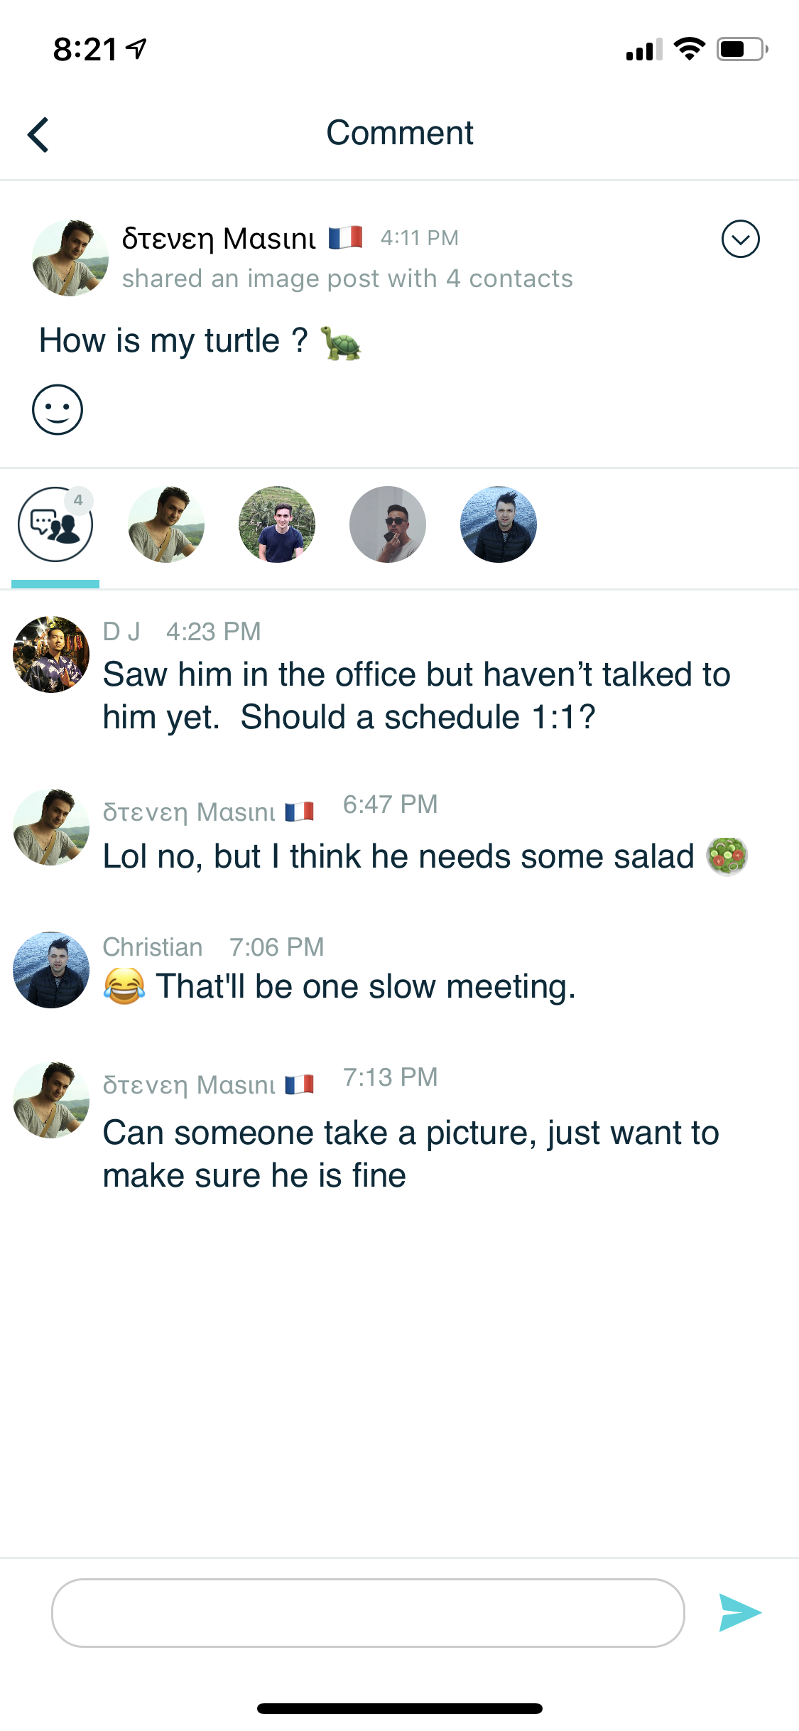Tap the 'Can someone take a picture' comment
Viewport: 799px width, 1731px height.
click(411, 1153)
